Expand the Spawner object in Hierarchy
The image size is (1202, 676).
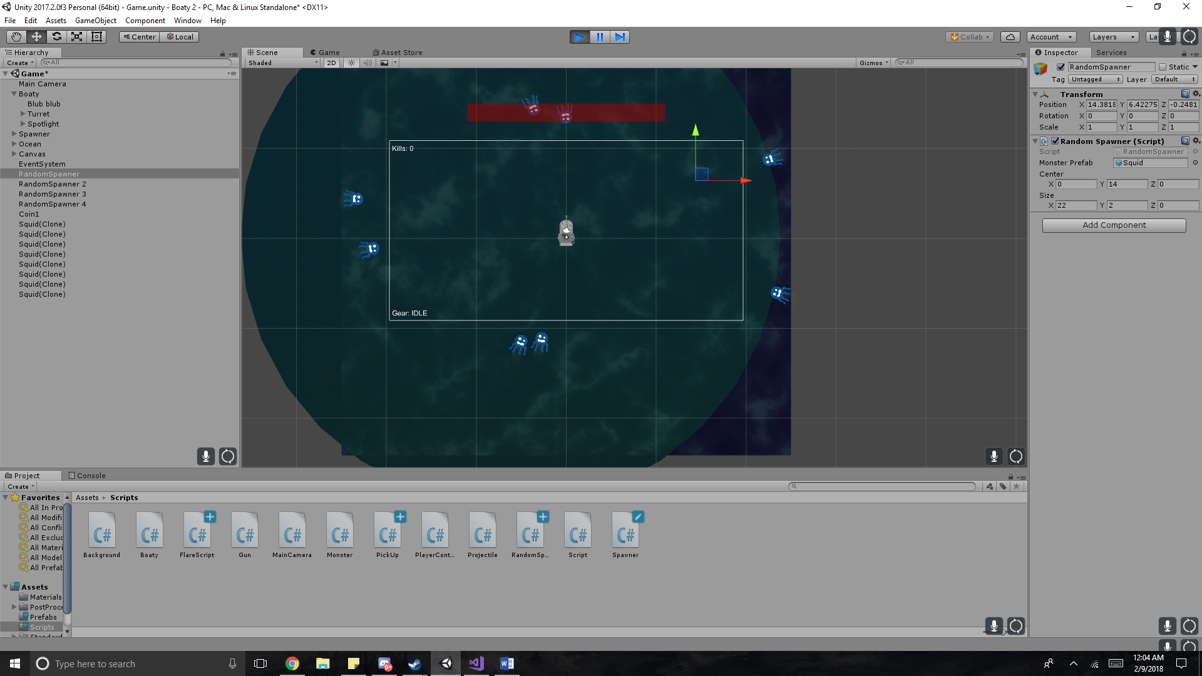(x=14, y=134)
